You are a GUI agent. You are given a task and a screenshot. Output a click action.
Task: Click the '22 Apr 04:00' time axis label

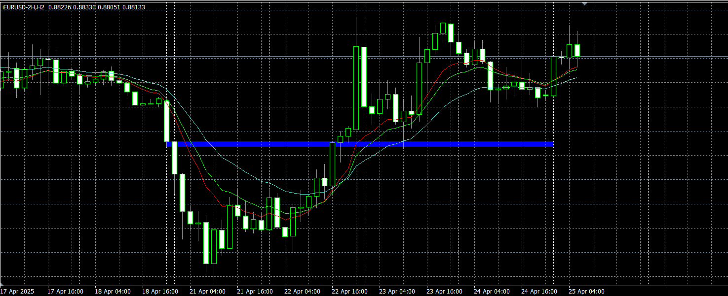tap(302, 292)
